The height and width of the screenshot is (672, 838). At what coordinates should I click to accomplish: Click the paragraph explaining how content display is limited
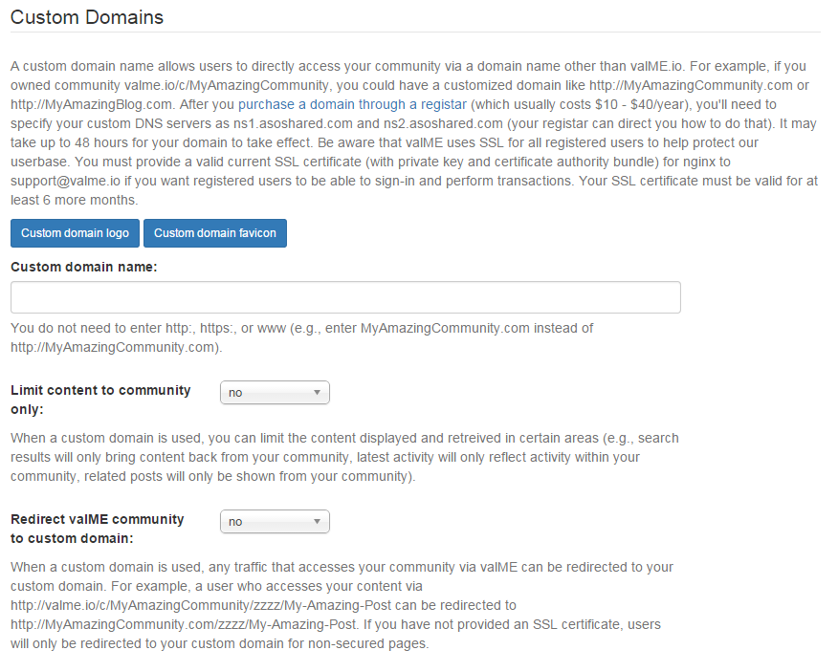pos(344,457)
